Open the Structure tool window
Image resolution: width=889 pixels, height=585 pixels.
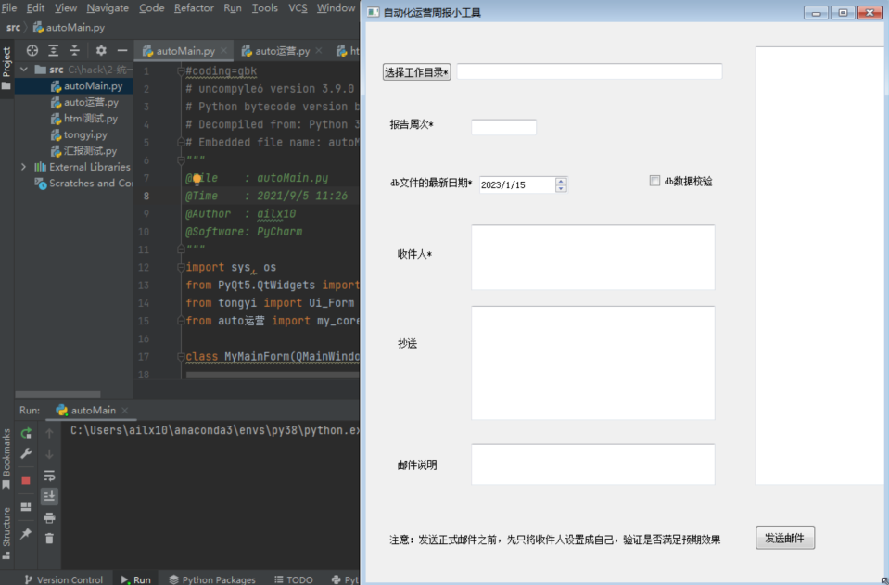pos(6,525)
